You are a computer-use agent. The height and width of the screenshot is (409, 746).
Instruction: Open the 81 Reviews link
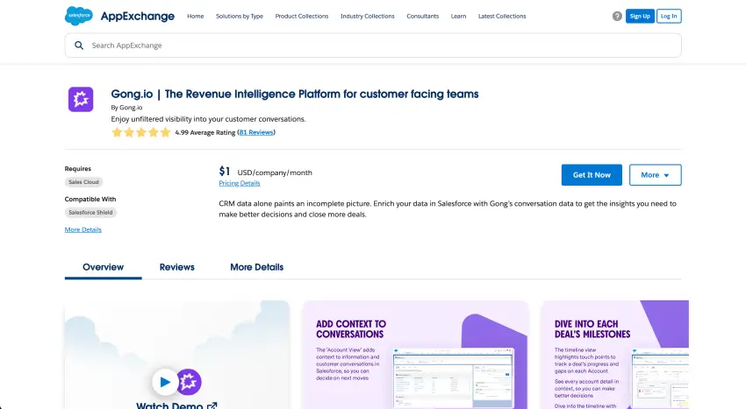click(x=256, y=132)
